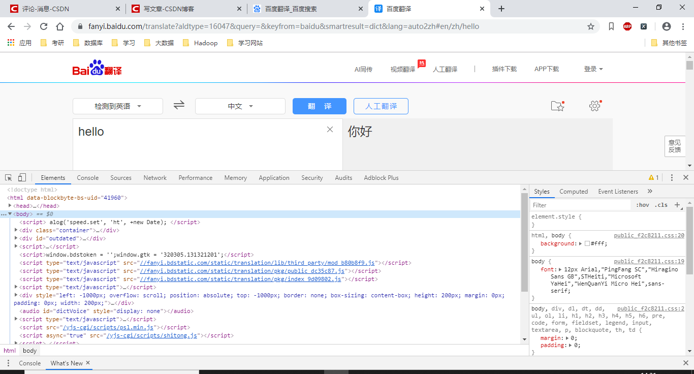Expand the div id outdated node

click(16, 238)
